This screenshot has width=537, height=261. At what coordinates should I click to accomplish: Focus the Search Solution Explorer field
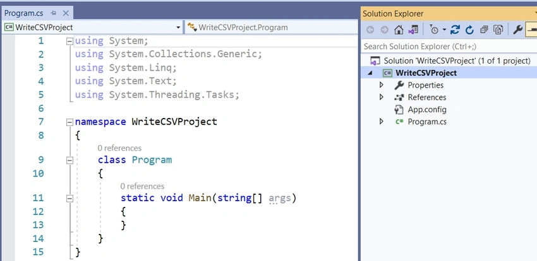pyautogui.click(x=449, y=47)
